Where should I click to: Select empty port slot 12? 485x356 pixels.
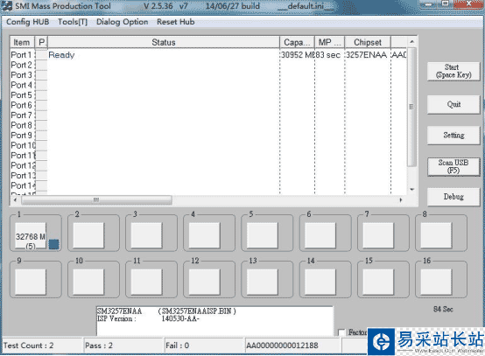click(204, 282)
